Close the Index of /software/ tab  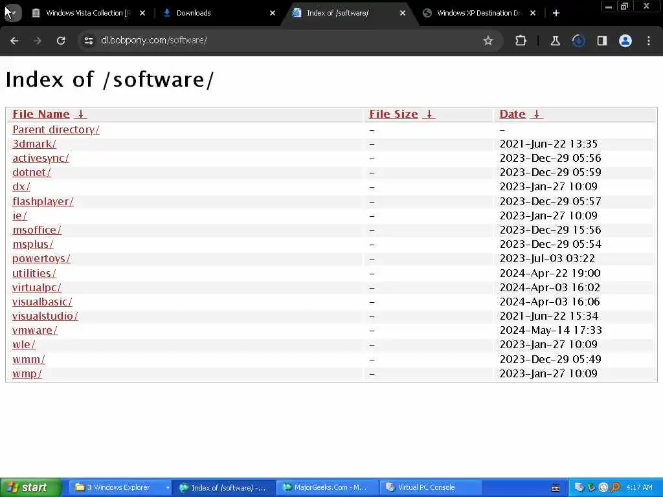click(403, 13)
